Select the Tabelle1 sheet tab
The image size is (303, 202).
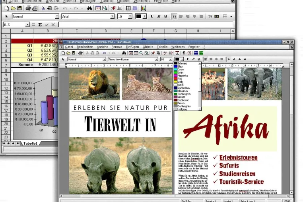(30, 144)
